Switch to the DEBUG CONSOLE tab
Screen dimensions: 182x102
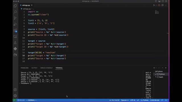pyautogui.click(x=46, y=68)
